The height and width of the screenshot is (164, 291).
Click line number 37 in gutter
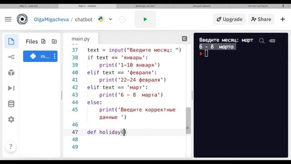75,50
